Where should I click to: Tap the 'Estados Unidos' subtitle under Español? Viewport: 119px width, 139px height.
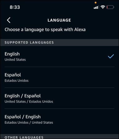pyautogui.click(x=16, y=81)
